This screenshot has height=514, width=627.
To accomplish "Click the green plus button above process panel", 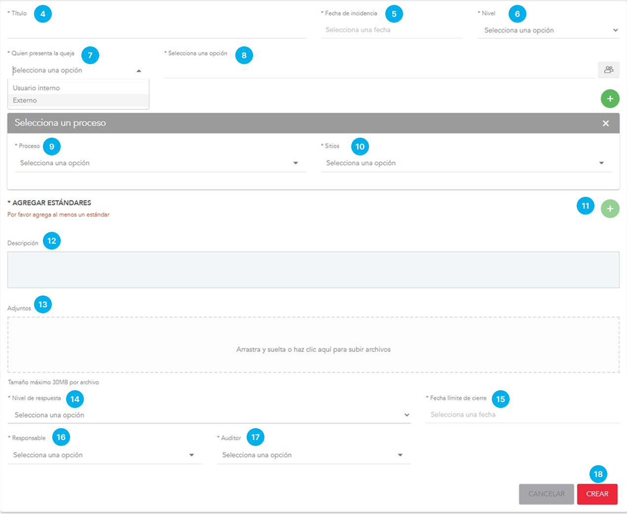I will coord(610,99).
